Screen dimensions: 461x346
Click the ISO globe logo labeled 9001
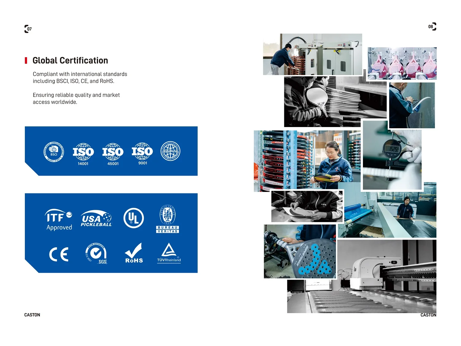[142, 153]
